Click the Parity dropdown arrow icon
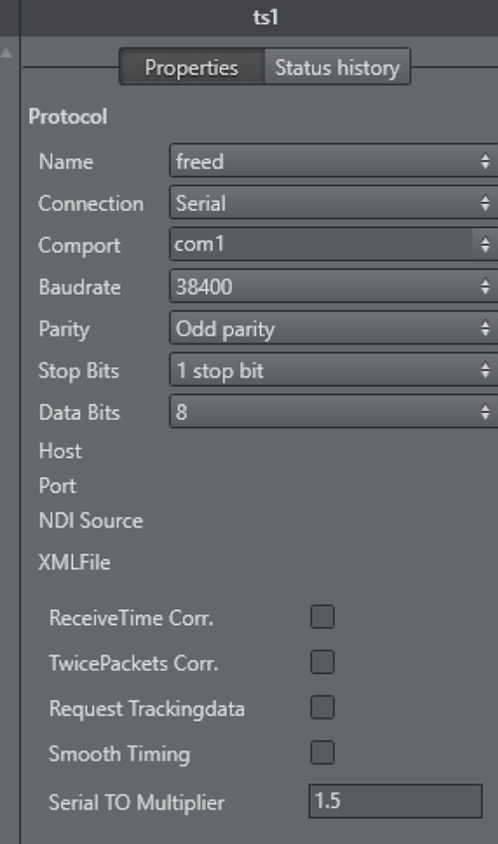 point(485,328)
